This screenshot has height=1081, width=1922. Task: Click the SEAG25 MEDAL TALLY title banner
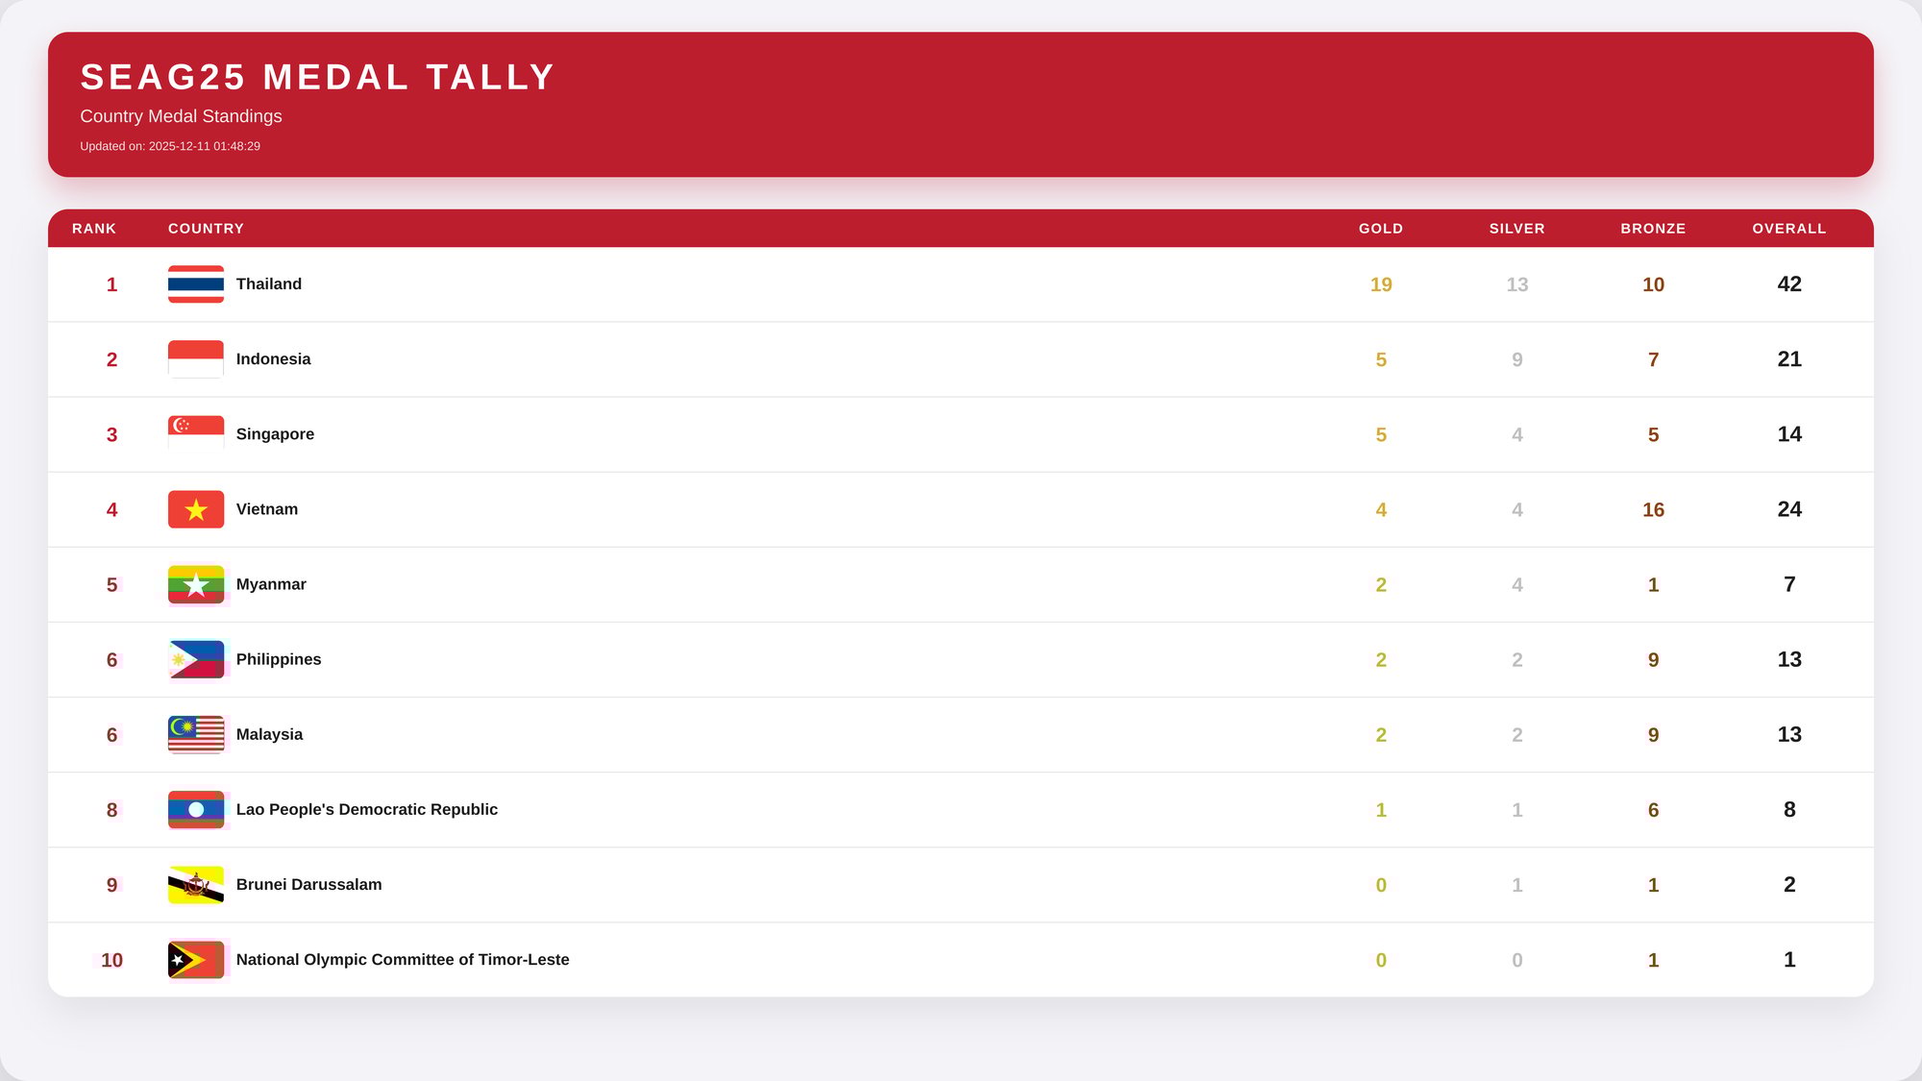(x=317, y=77)
